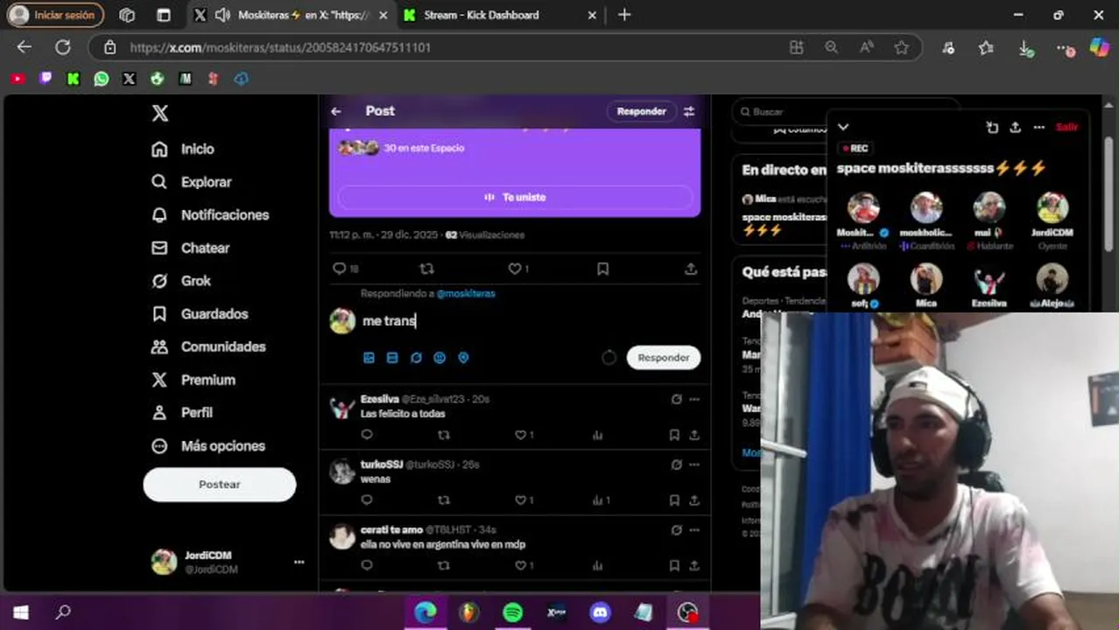Add media to the reply

[369, 358]
